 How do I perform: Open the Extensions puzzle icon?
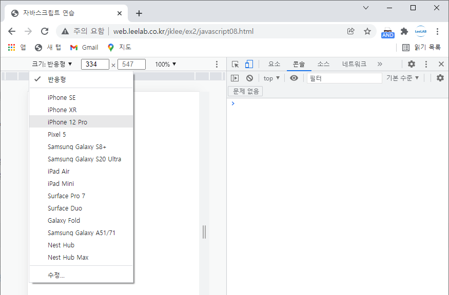click(404, 31)
